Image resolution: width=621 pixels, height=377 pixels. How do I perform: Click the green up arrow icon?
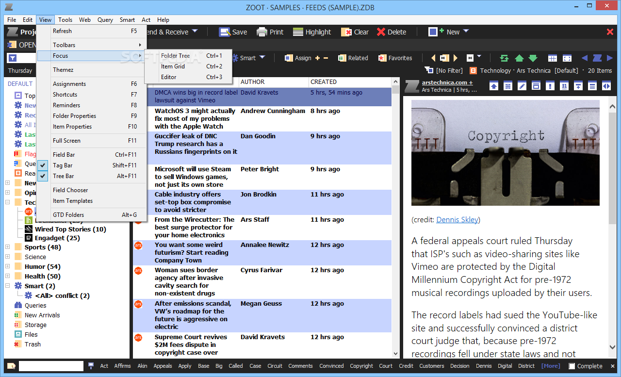(x=519, y=58)
